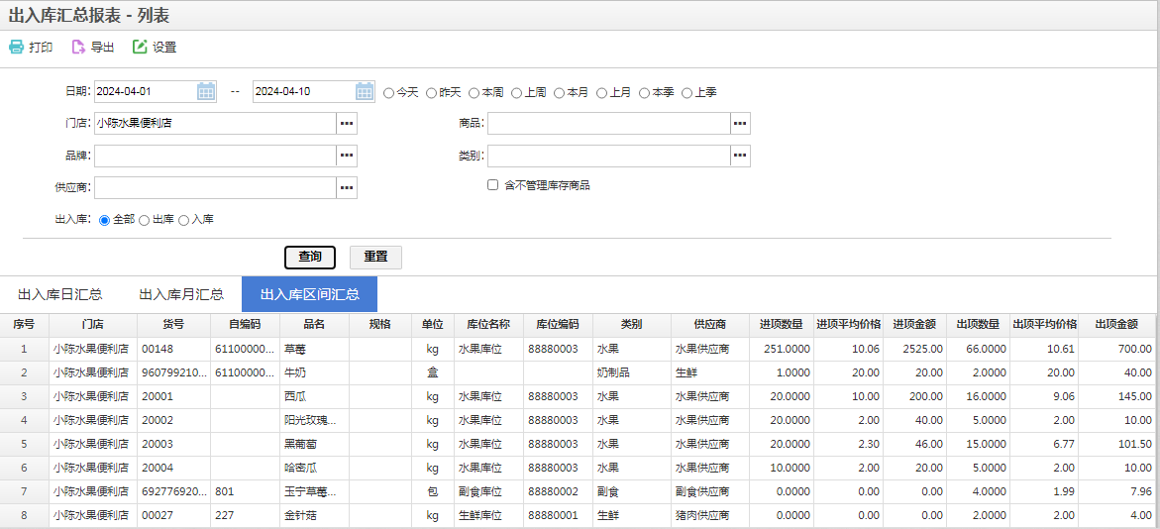Click the 进项数量 column header
This screenshot has width=1160, height=529.
(x=782, y=324)
